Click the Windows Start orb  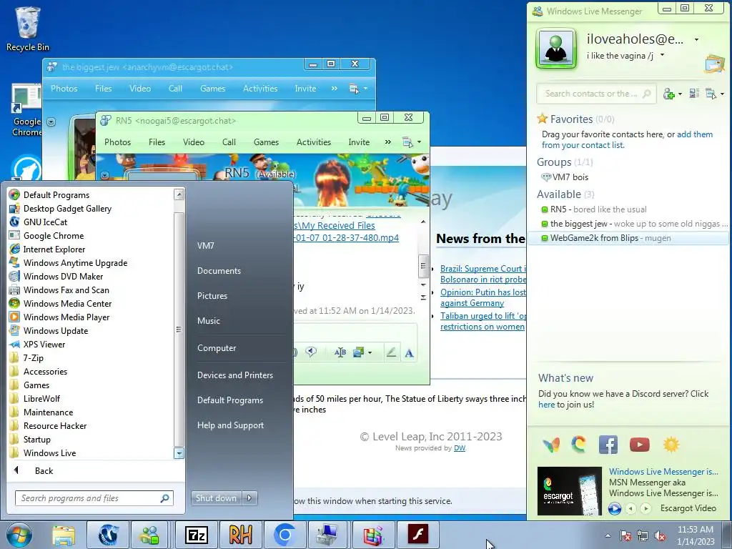click(19, 535)
